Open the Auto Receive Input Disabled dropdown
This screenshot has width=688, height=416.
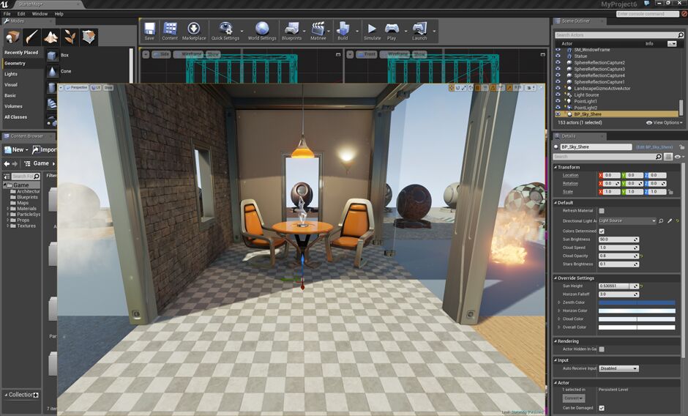tap(618, 368)
